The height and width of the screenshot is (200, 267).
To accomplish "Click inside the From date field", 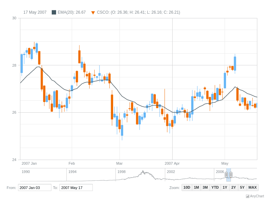I will pos(34,187).
